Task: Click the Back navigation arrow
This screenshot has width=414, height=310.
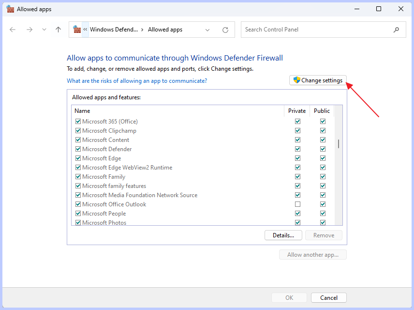Action: point(13,30)
